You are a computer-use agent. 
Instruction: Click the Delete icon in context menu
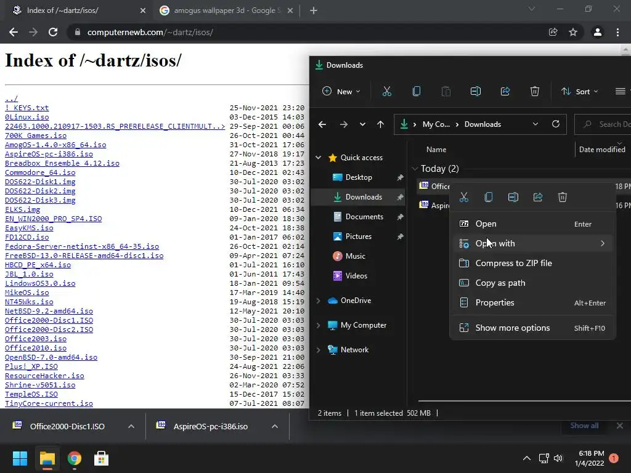(563, 197)
